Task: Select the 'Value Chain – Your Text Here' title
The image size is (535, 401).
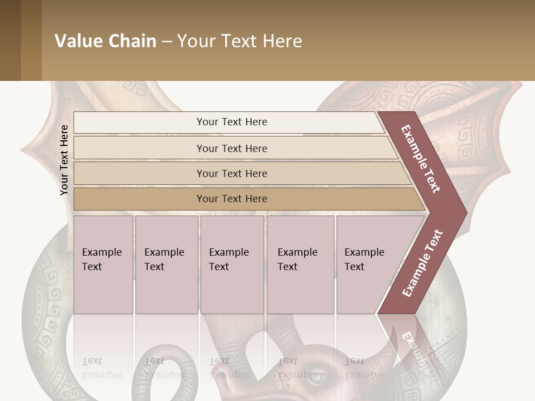Action: pos(178,41)
